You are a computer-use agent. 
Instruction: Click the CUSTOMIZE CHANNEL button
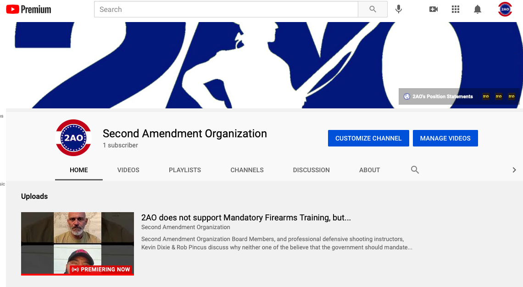point(368,138)
